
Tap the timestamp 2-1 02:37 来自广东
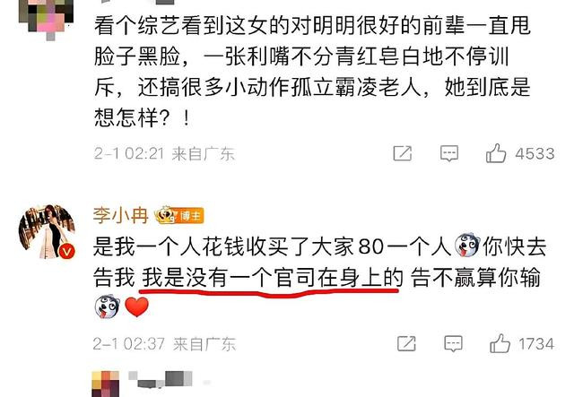click(x=164, y=344)
